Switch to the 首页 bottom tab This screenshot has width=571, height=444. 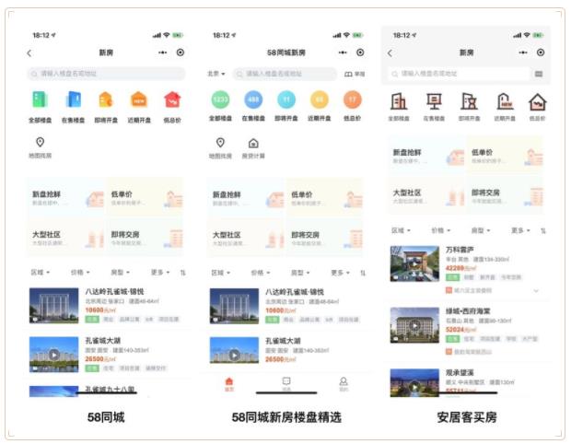[229, 384]
